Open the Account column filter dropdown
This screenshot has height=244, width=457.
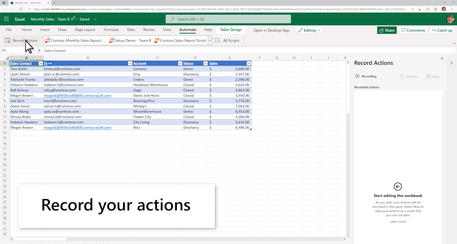click(180, 63)
